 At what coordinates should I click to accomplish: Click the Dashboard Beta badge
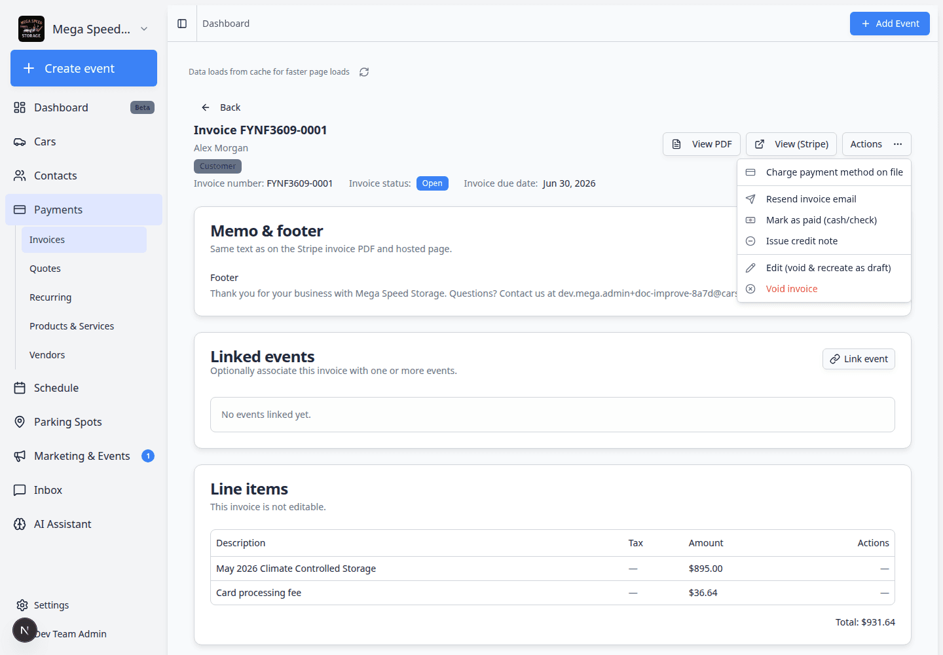(x=142, y=107)
